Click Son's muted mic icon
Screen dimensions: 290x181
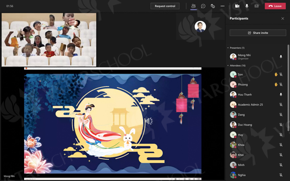[x=281, y=74]
